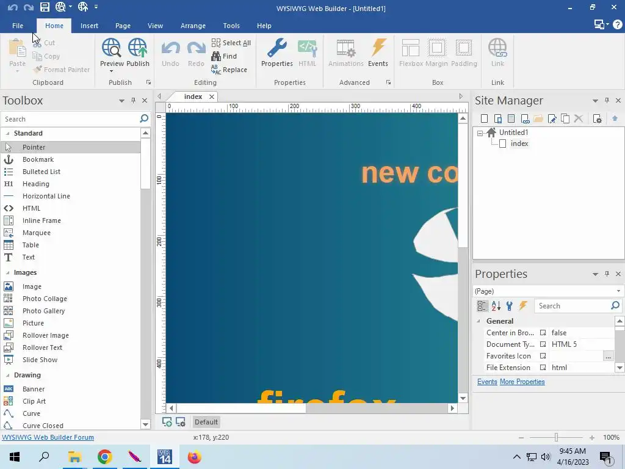Open Publish group dialog launcher
This screenshot has width=625, height=469.
click(x=149, y=82)
